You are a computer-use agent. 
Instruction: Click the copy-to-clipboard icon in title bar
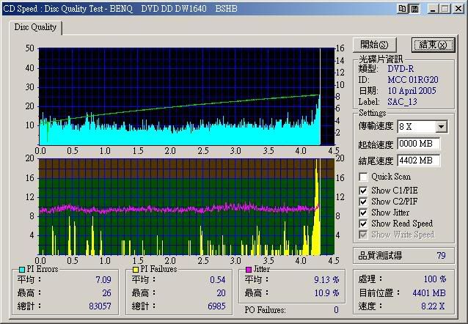402,9
